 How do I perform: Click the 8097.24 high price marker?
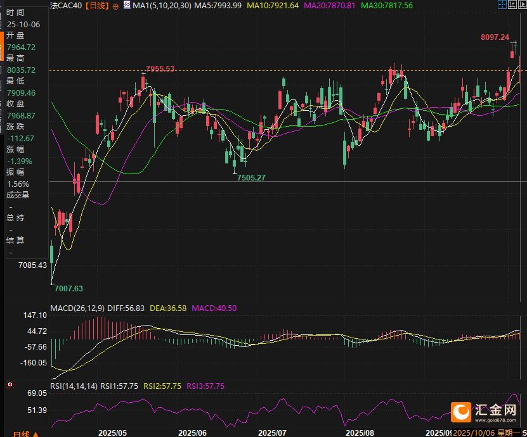(x=495, y=37)
